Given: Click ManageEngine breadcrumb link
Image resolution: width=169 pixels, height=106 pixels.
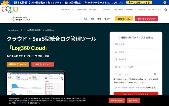Looking at the screenshot, I should 13,30.
